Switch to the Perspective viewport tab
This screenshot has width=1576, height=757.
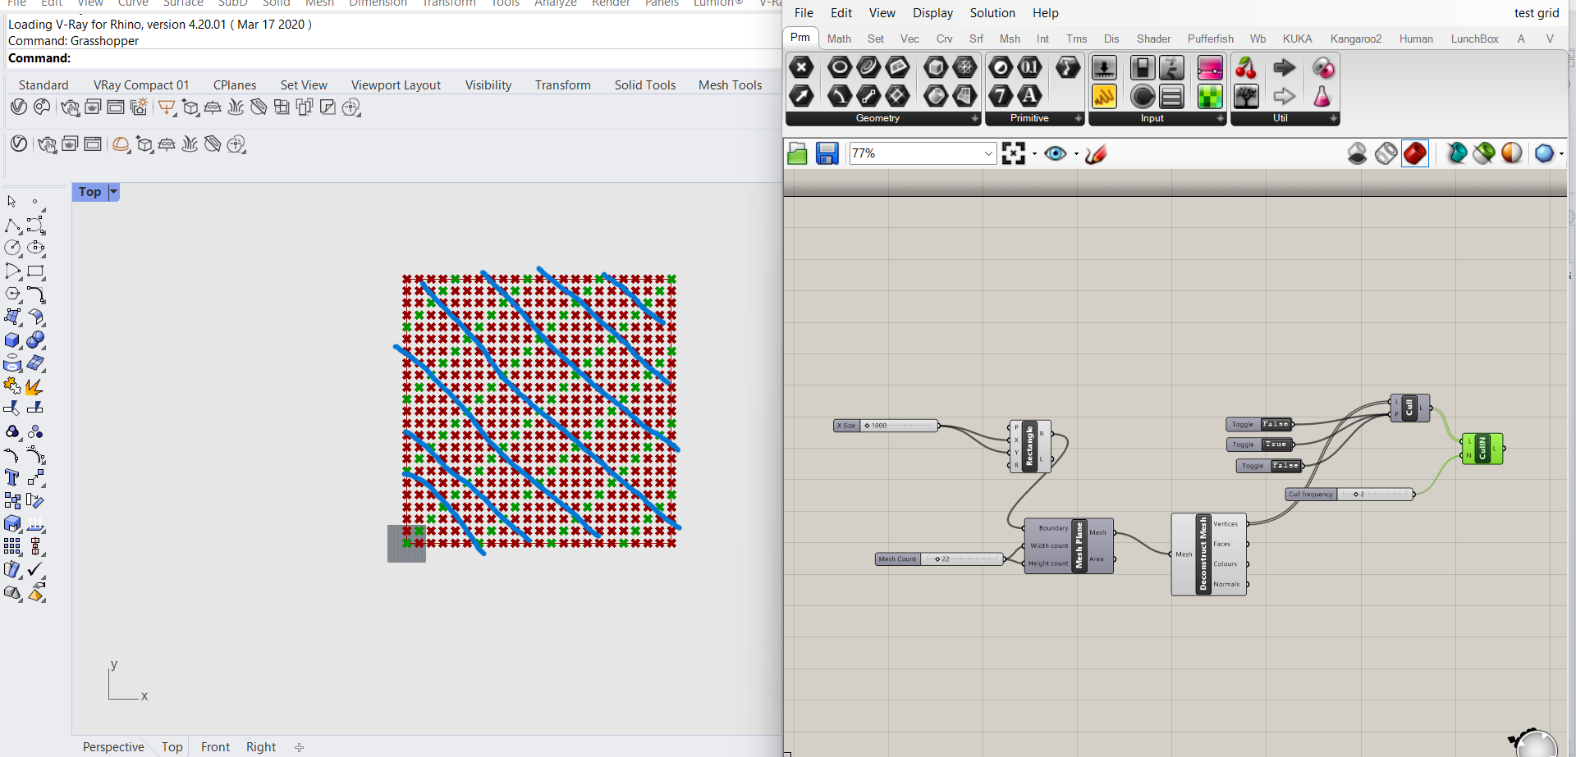(x=113, y=746)
